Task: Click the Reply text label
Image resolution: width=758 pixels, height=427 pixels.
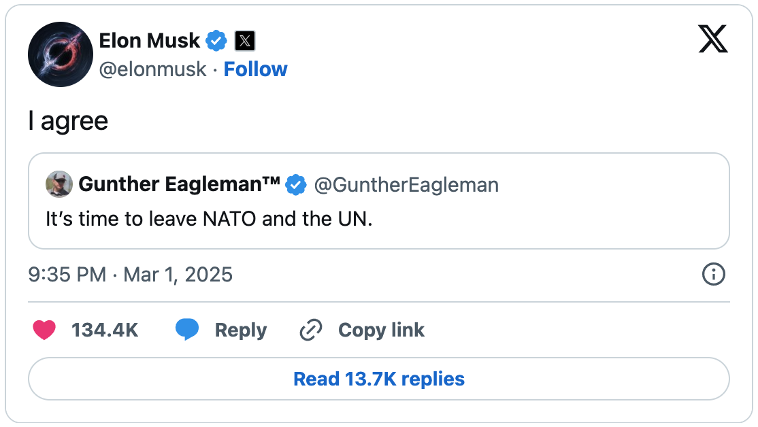Action: [240, 330]
